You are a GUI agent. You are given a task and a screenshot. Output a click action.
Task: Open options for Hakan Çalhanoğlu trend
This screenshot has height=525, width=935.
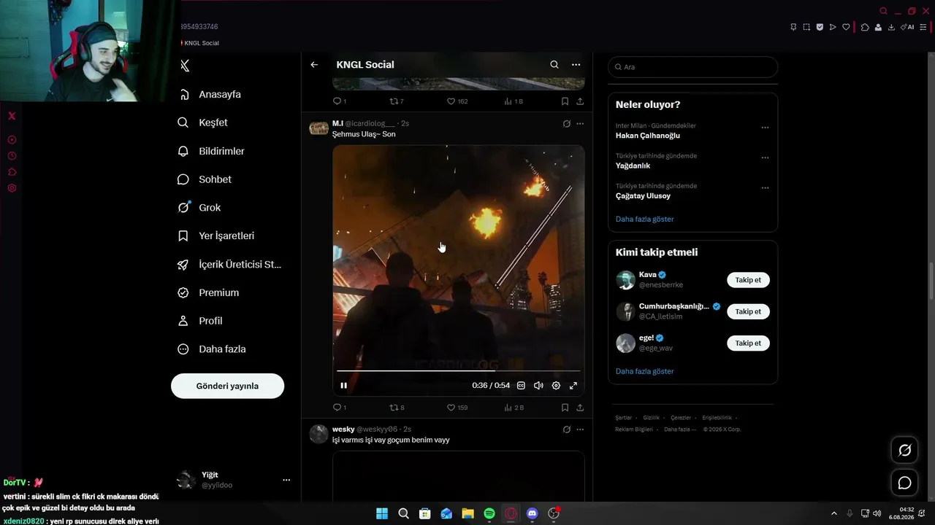765,127
